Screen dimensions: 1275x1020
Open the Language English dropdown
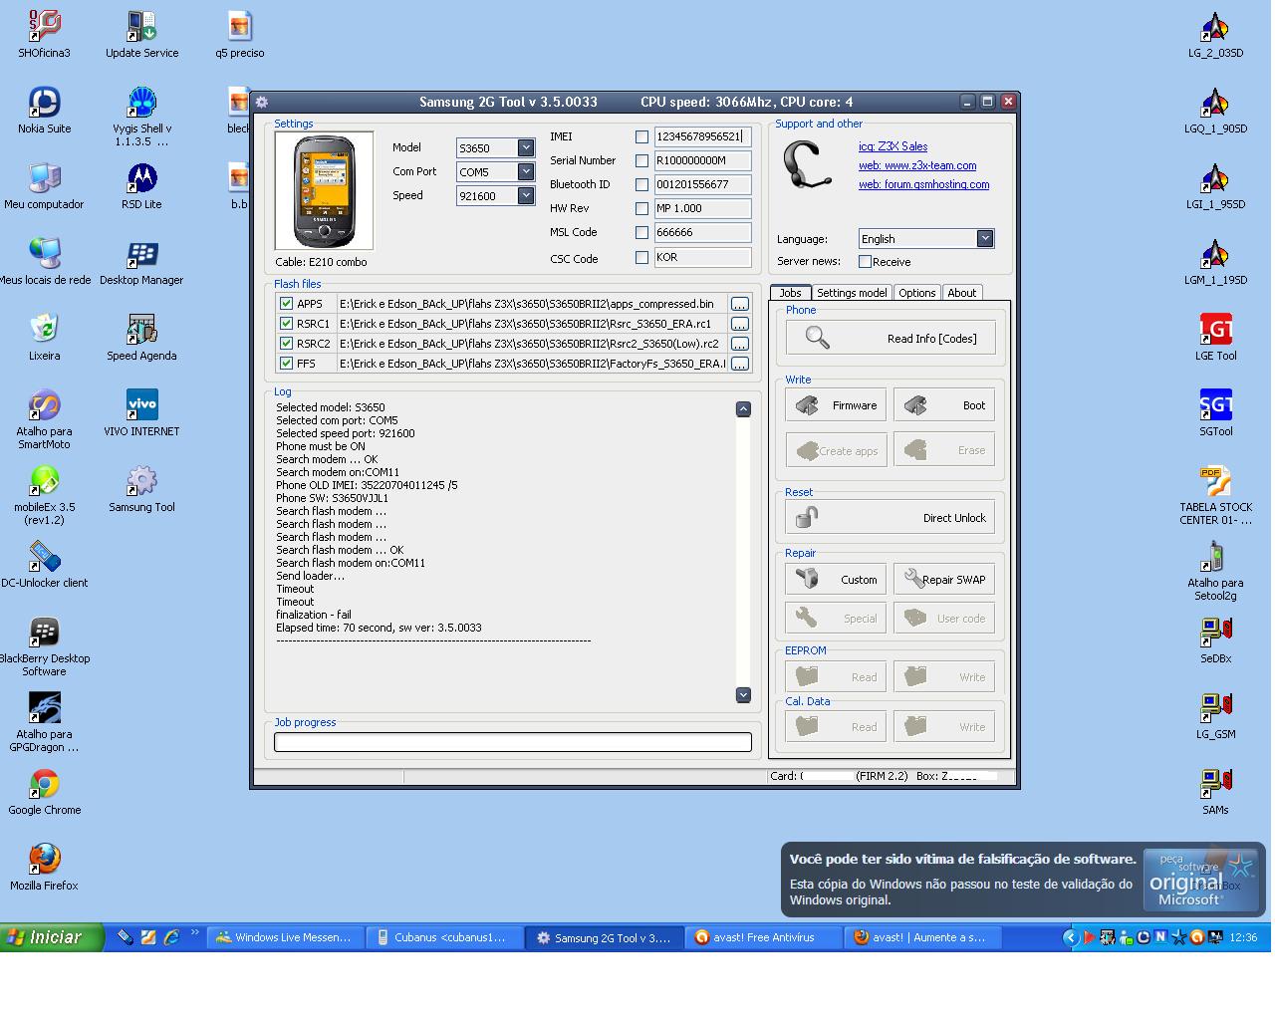pyautogui.click(x=984, y=238)
